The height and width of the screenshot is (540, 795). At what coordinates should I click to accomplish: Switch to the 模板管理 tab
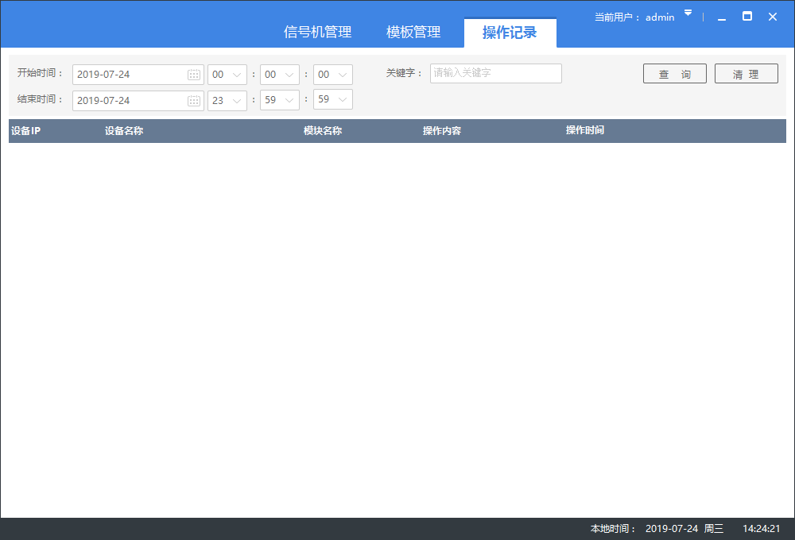tap(413, 33)
